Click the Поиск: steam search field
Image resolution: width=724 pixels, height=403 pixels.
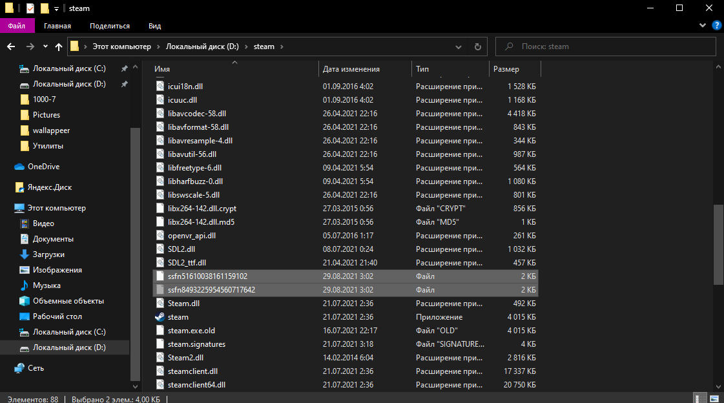pos(605,46)
